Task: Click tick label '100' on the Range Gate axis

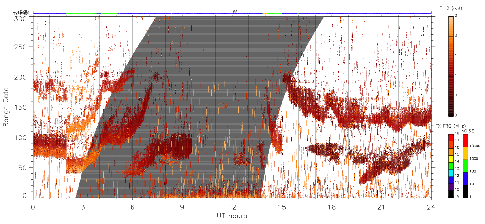Action: click(21, 137)
